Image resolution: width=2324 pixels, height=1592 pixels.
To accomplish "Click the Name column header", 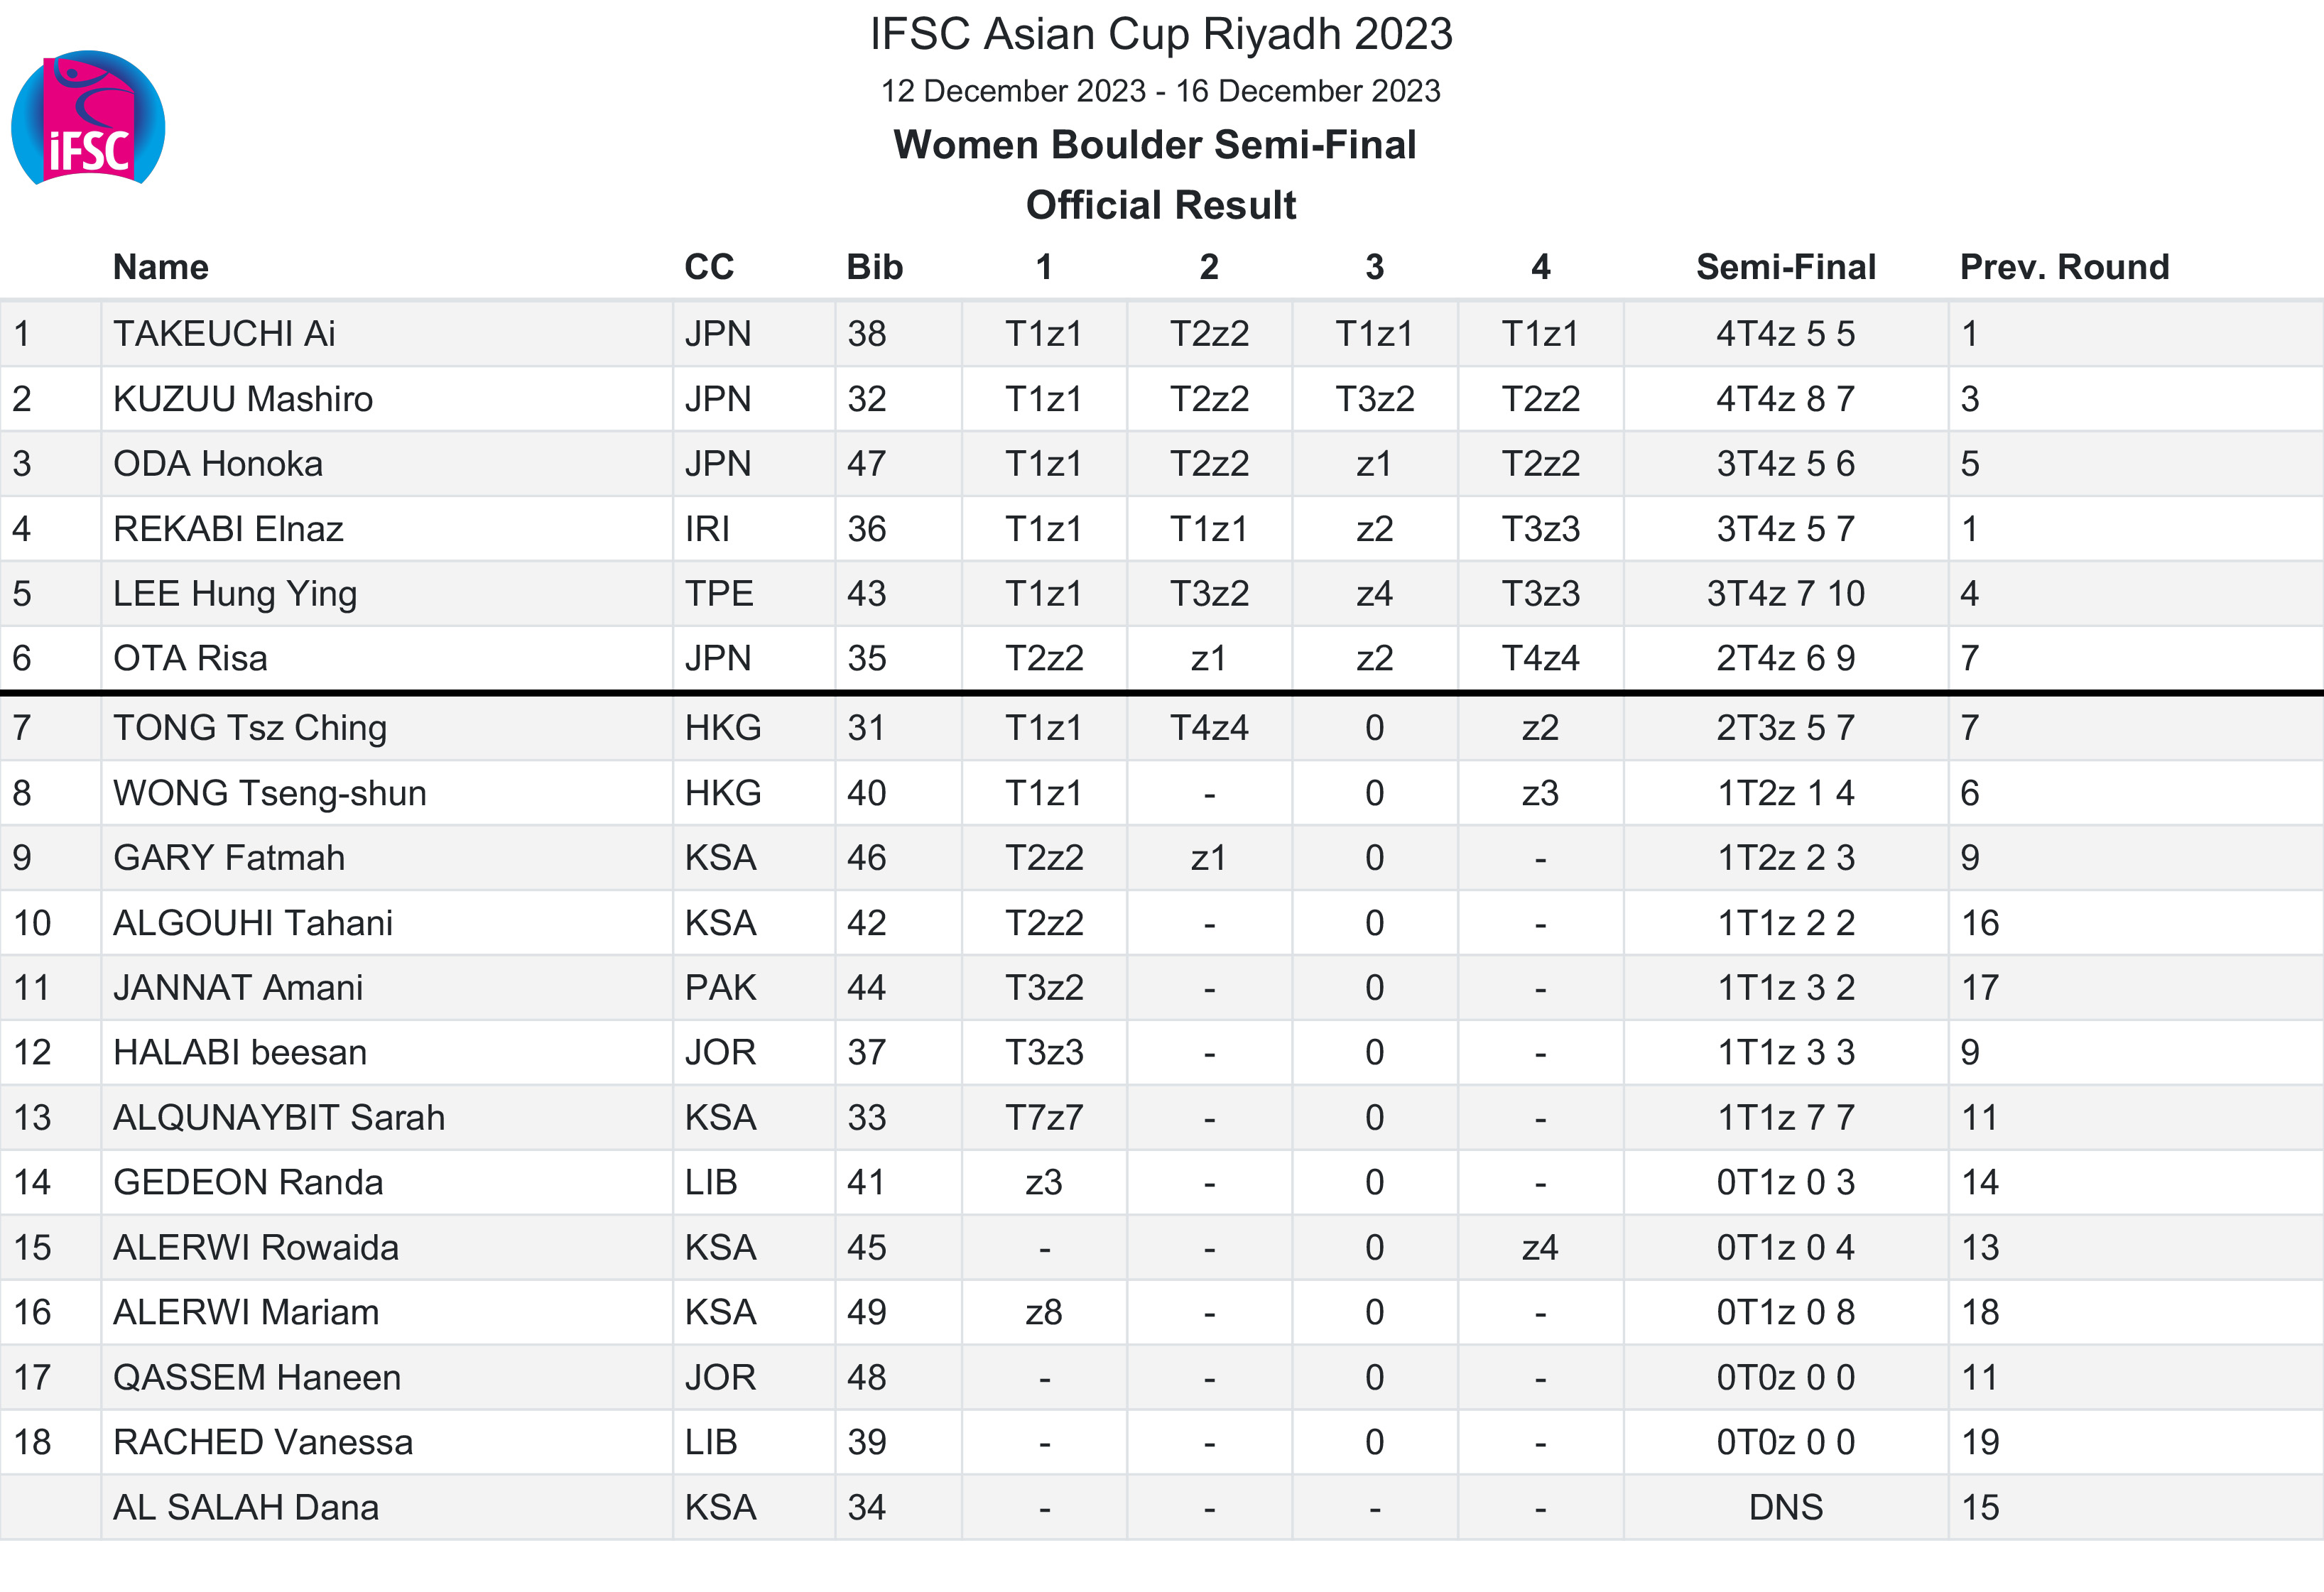I will pos(161,267).
